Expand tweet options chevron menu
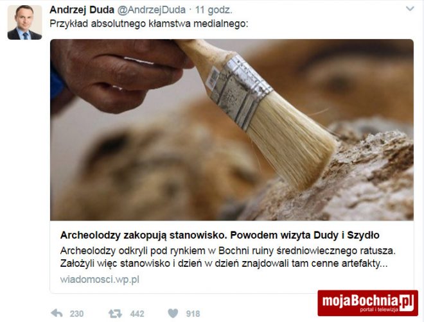 pos(410,9)
